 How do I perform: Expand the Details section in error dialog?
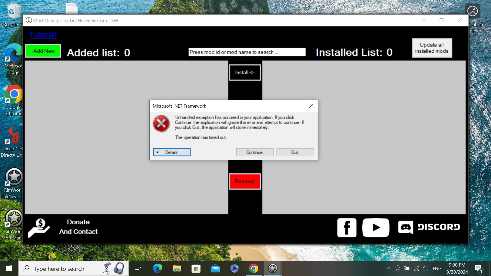172,152
